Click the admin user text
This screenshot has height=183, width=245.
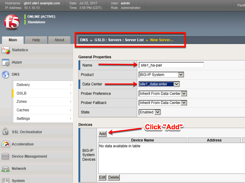pos(125,3)
